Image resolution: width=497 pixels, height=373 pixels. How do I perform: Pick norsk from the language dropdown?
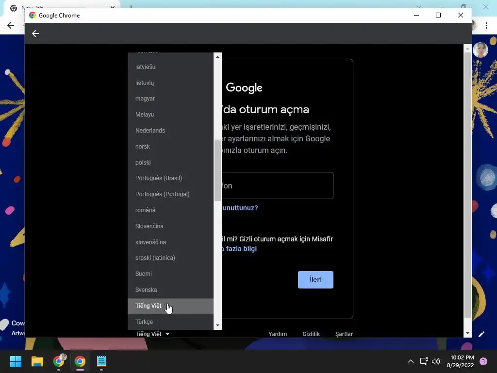tap(170, 147)
